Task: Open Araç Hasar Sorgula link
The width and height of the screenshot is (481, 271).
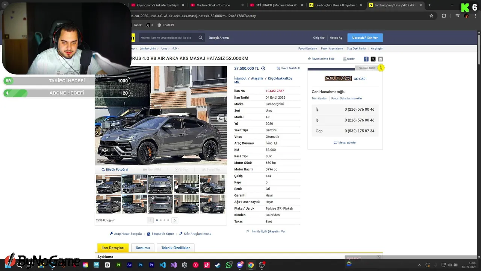Action: [x=126, y=234]
